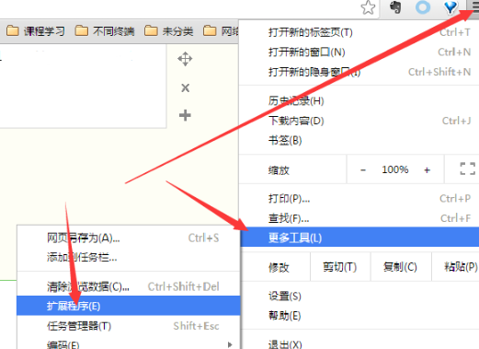Select 打开新的隐身窗口 menu item
Viewport: 479px width, 349px height.
coord(359,72)
